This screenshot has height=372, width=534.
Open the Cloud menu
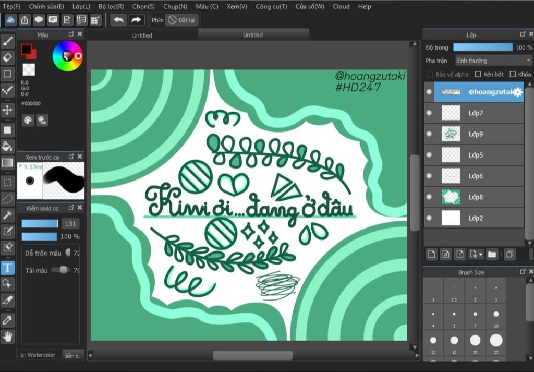[x=341, y=6]
